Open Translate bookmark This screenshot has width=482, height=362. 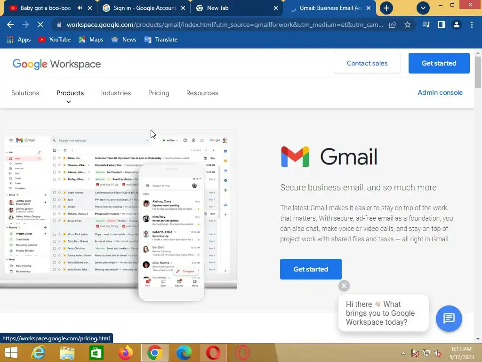click(161, 40)
